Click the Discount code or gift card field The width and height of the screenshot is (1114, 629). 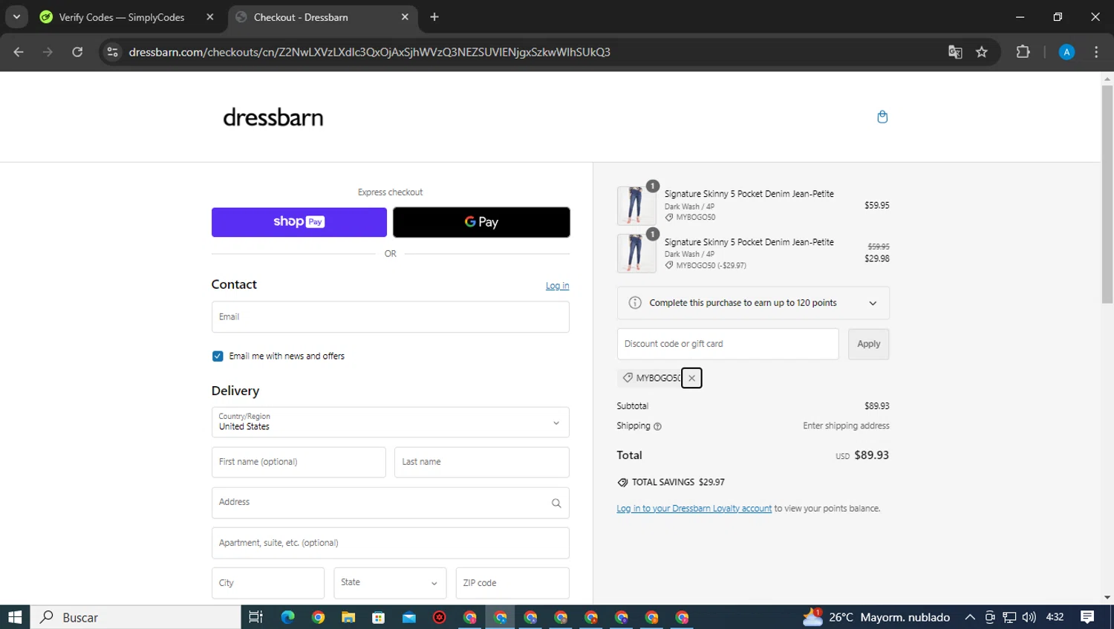click(728, 344)
